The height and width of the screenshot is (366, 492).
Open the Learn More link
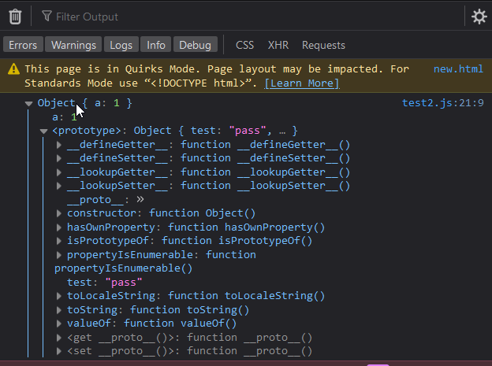tap(301, 83)
